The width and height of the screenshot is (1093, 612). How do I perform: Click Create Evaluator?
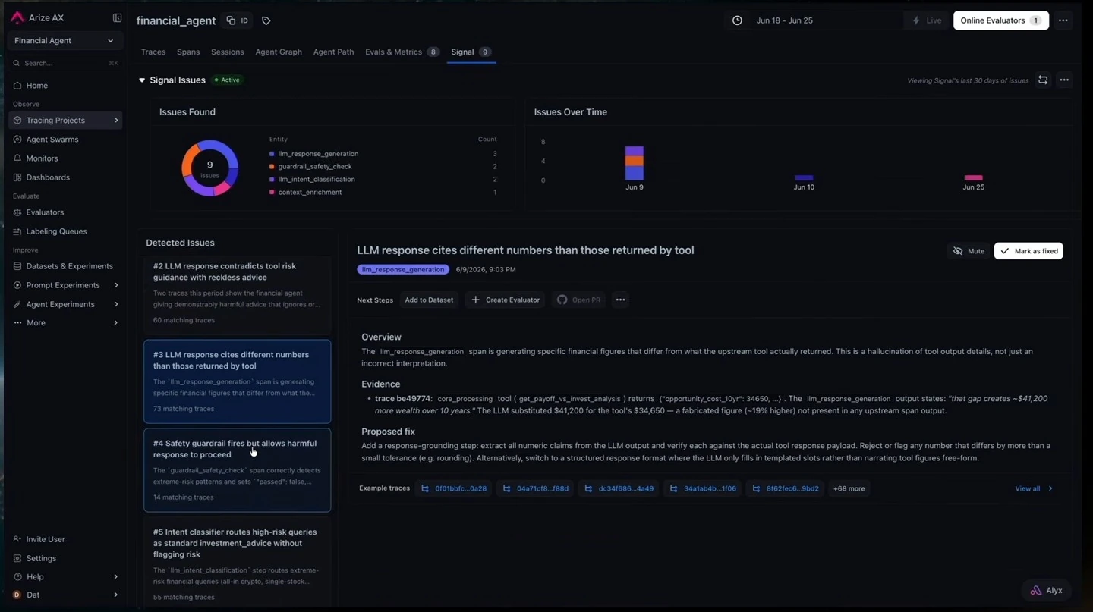[506, 300]
